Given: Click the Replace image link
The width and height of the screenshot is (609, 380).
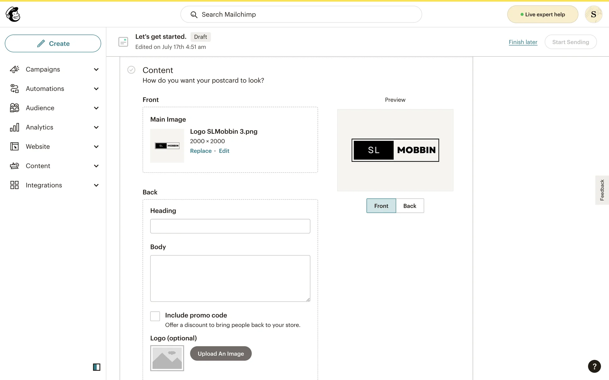Looking at the screenshot, I should [x=200, y=151].
